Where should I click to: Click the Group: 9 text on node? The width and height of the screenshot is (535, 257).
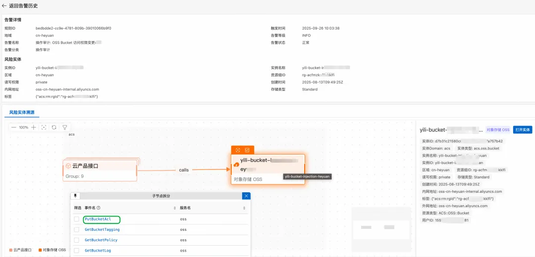pos(75,176)
